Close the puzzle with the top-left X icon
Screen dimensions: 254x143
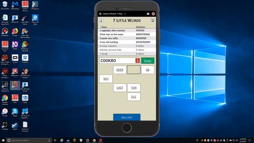(101, 20)
